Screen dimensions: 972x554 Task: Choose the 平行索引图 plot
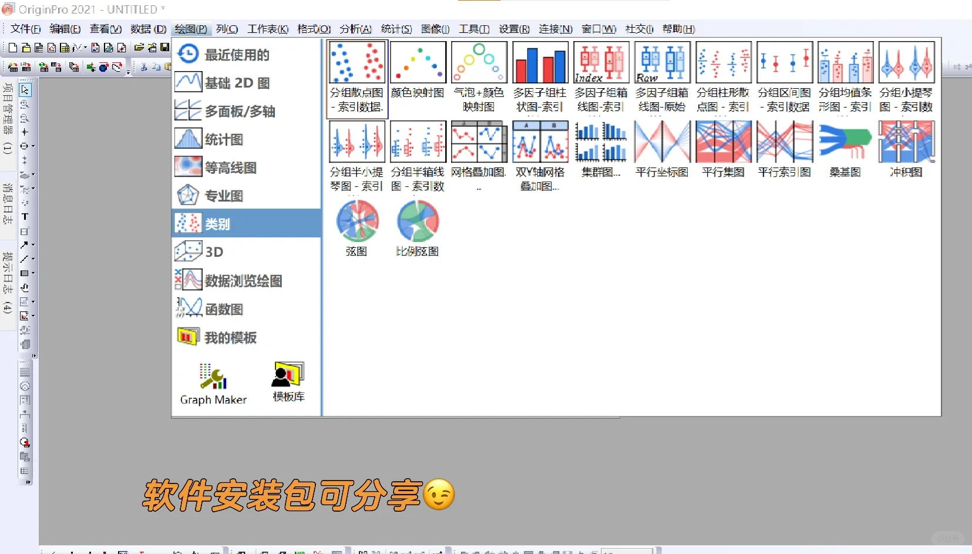coord(784,150)
